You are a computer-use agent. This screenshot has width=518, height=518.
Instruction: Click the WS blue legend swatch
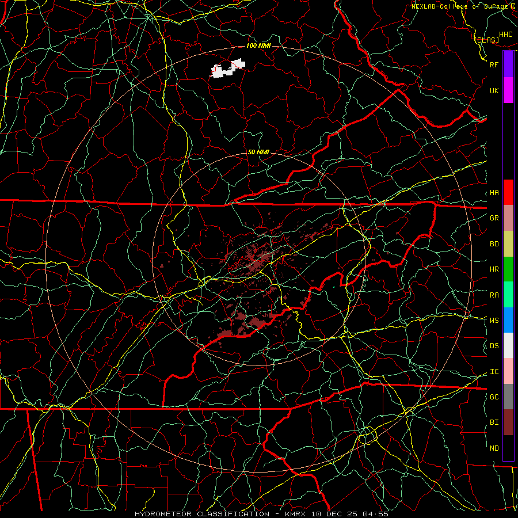508,320
